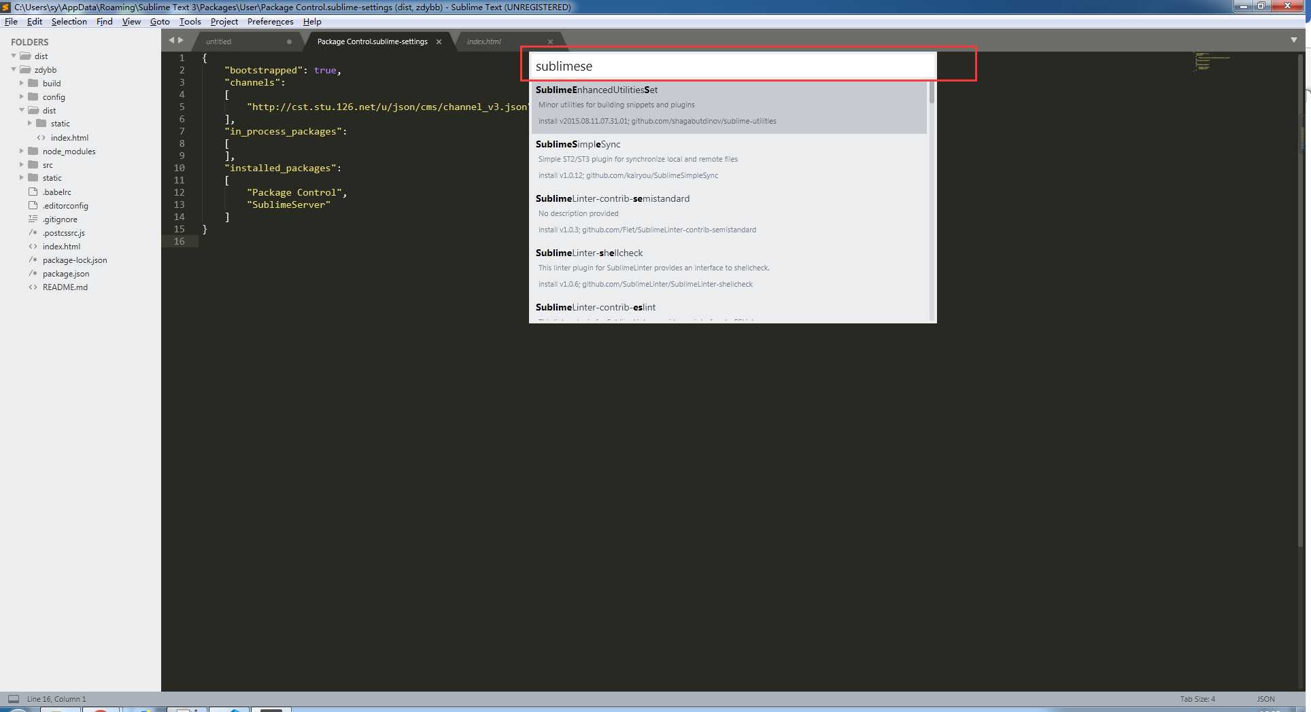Expand the config folder
This screenshot has height=712, width=1311.
click(x=22, y=96)
